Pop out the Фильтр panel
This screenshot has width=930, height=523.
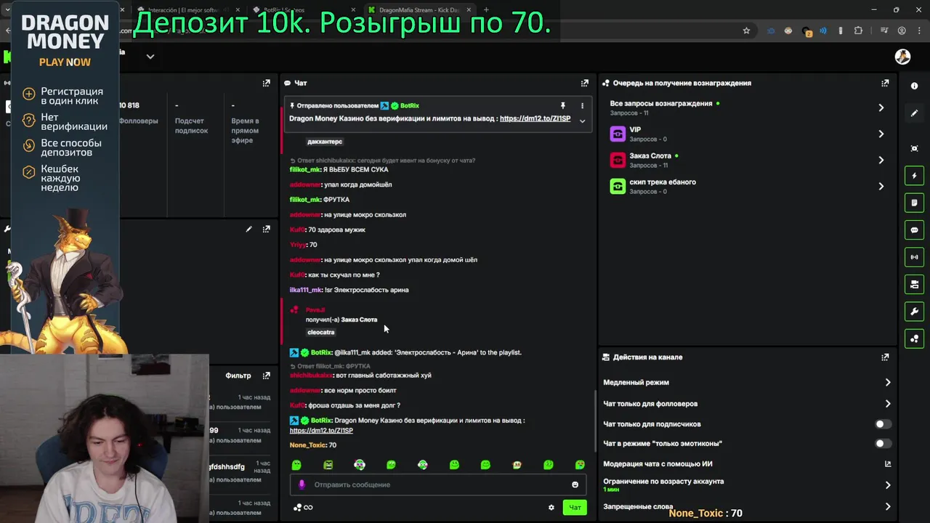266,376
